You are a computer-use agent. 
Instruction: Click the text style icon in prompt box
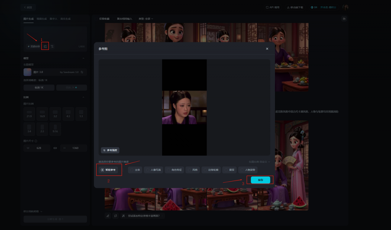tap(52, 47)
